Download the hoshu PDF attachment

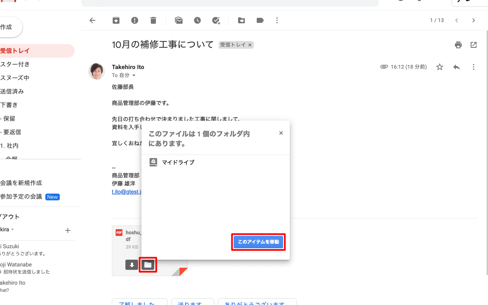tap(132, 265)
